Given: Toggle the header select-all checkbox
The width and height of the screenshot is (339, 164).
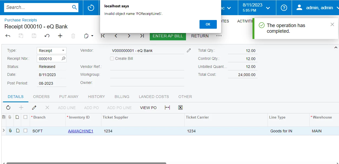Looking at the screenshot, I should pyautogui.click(x=25, y=117).
